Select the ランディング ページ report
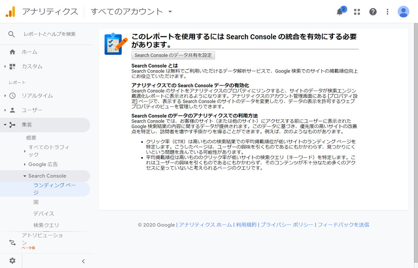The image size is (418, 268). 55,189
